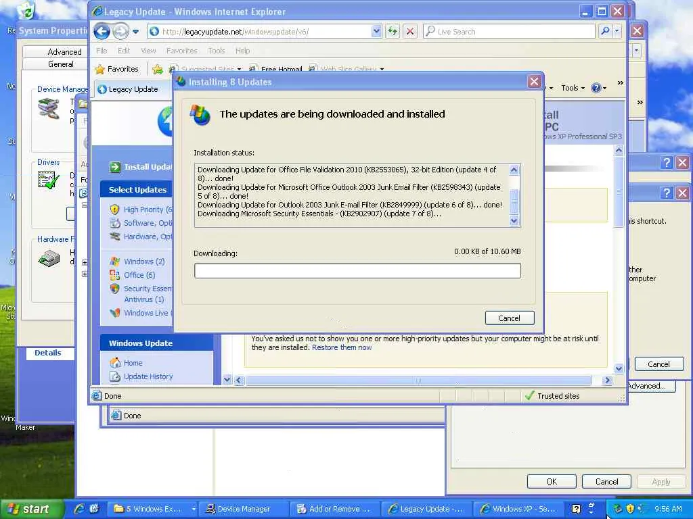Click the Recycle Bin desktop icon
The image size is (693, 519).
pos(27,11)
